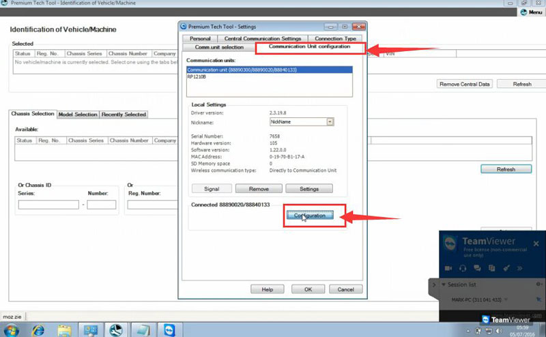The width and height of the screenshot is (546, 337).
Task: Open the power tray icon
Action: 478,331
